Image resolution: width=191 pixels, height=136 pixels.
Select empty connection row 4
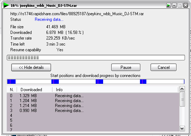[93, 116]
